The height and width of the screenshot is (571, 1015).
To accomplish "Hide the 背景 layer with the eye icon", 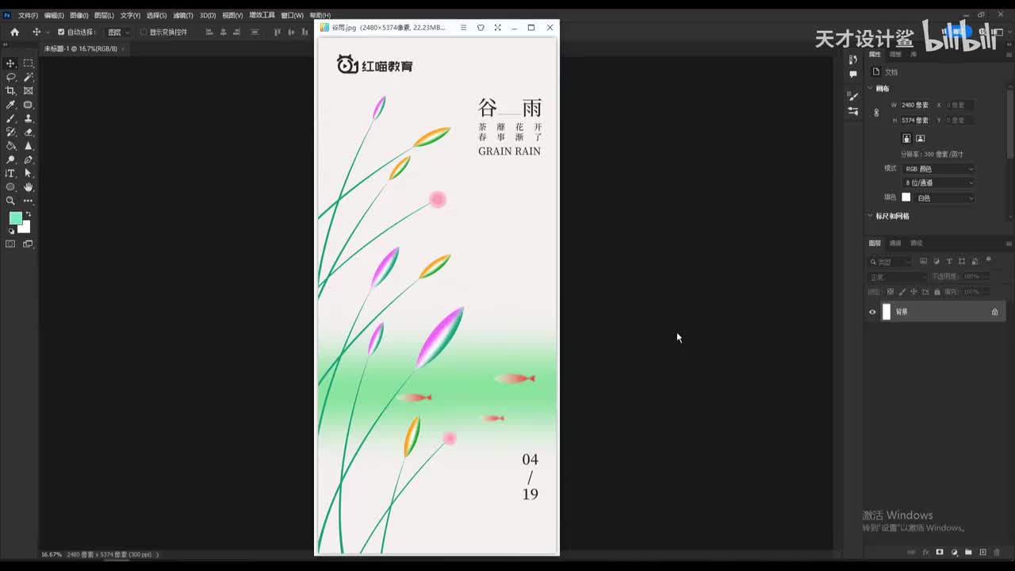I will tap(872, 312).
